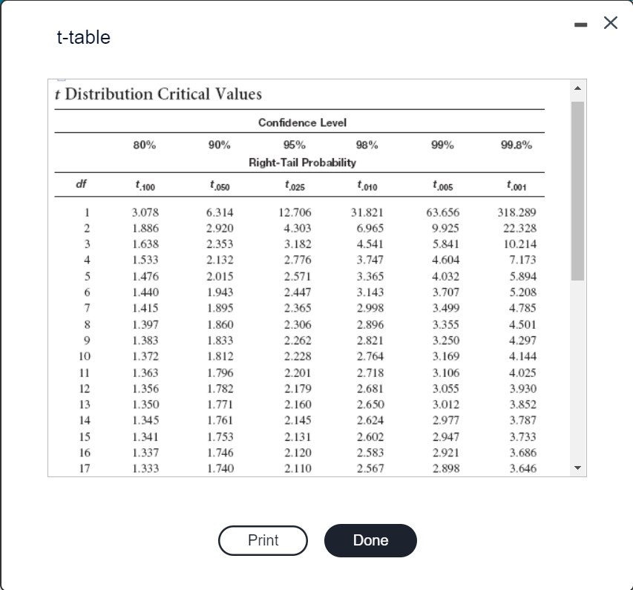Select the value 2.898 in row 17
Image resolution: width=633 pixels, height=590 pixels.
446,468
